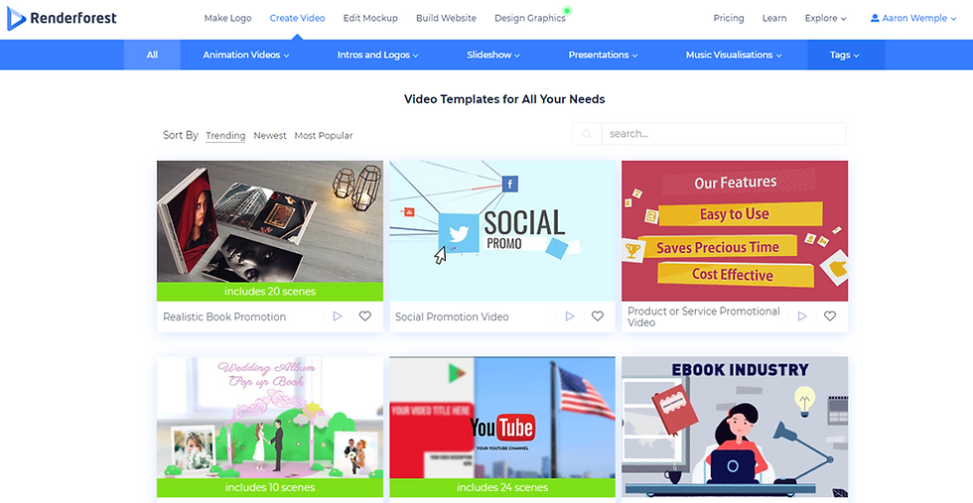Select the All category tab
Screen dimensions: 973x503
[152, 55]
